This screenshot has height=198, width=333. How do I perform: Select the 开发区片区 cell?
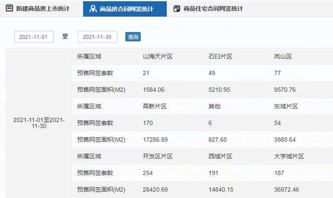point(170,156)
